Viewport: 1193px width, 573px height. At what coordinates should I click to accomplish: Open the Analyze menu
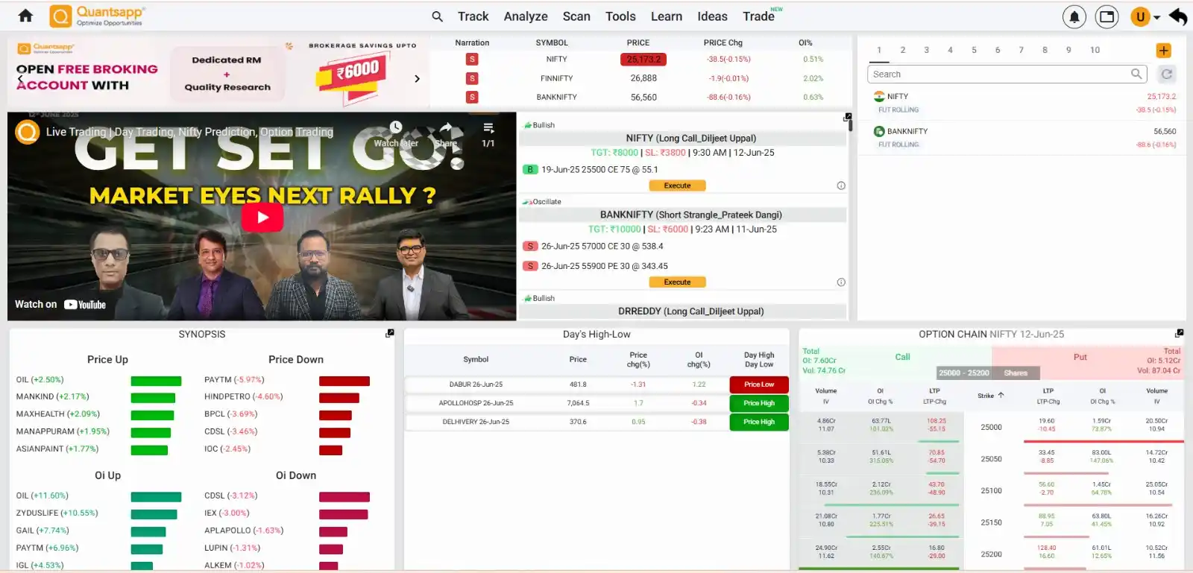click(x=526, y=16)
